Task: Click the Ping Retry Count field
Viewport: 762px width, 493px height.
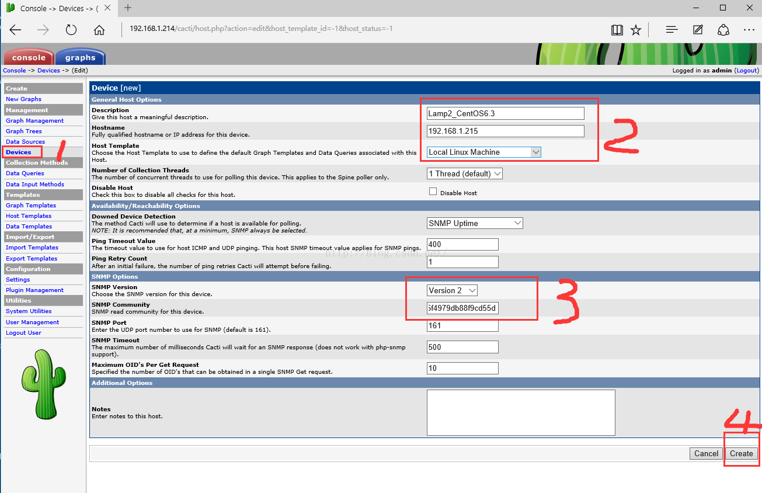Action: [x=462, y=262]
